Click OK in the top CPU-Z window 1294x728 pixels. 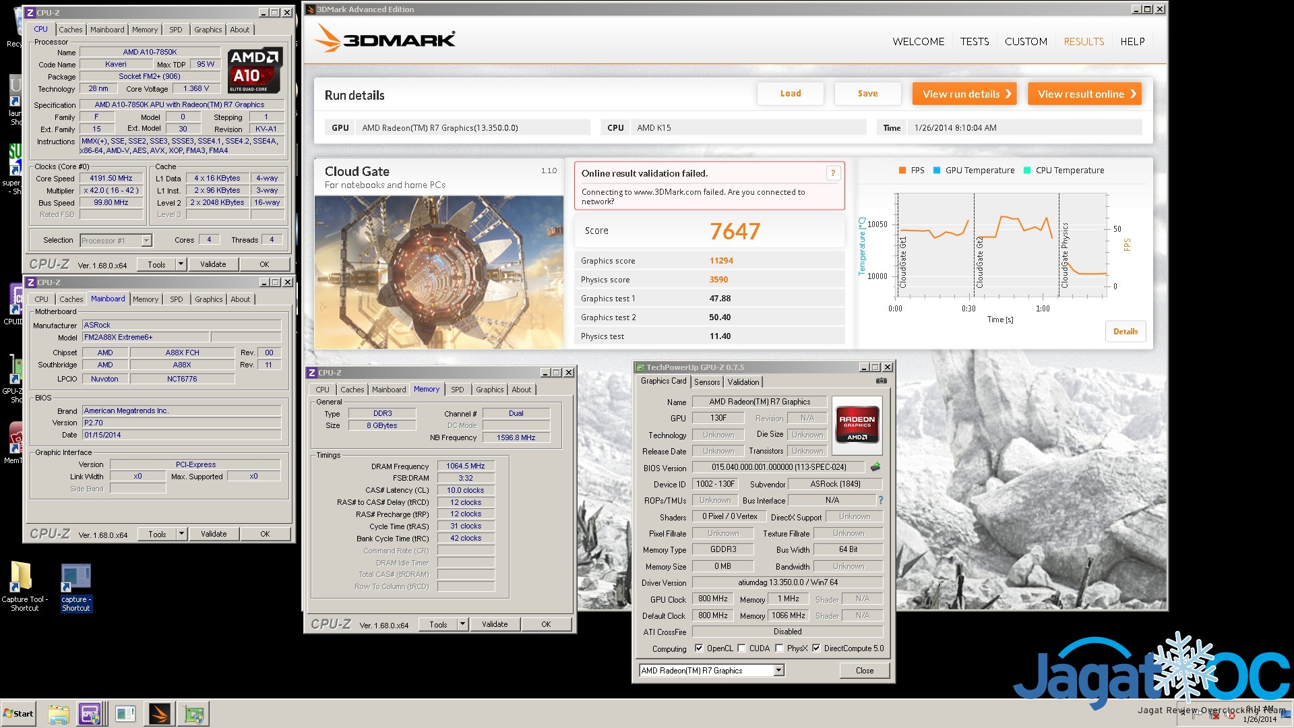(264, 264)
